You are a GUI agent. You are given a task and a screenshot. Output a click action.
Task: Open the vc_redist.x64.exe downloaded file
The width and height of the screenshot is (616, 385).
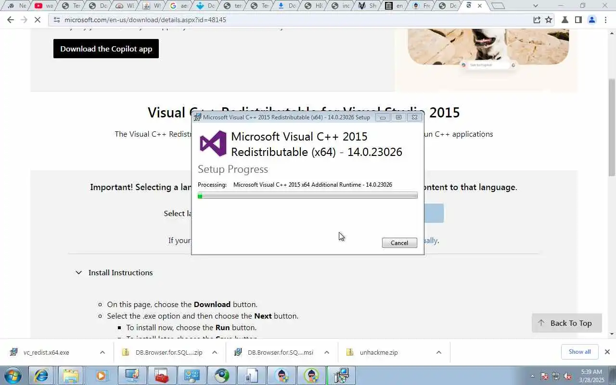[x=46, y=352]
